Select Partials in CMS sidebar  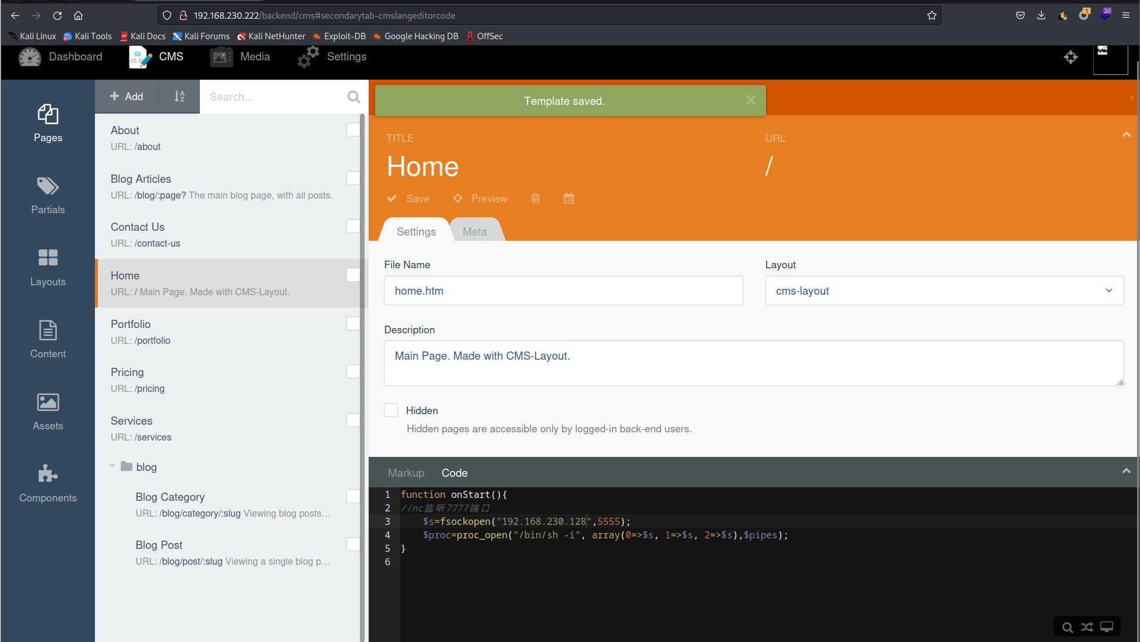coord(47,196)
